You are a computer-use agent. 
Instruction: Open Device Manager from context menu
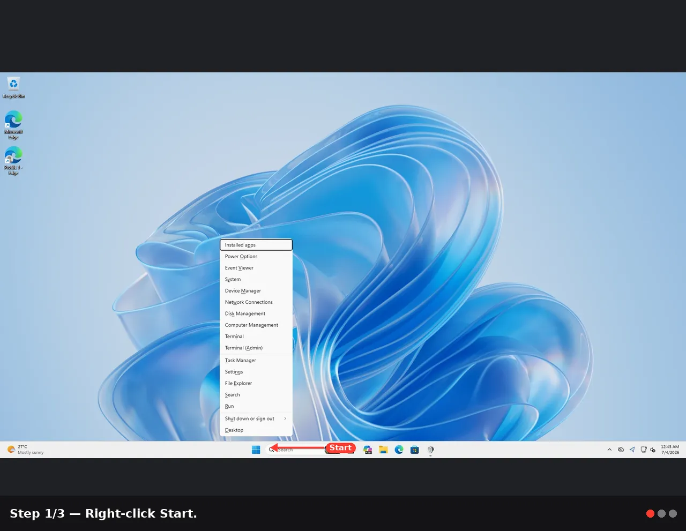coord(256,290)
